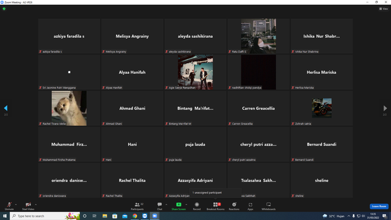Open the Participants panel

point(137,206)
